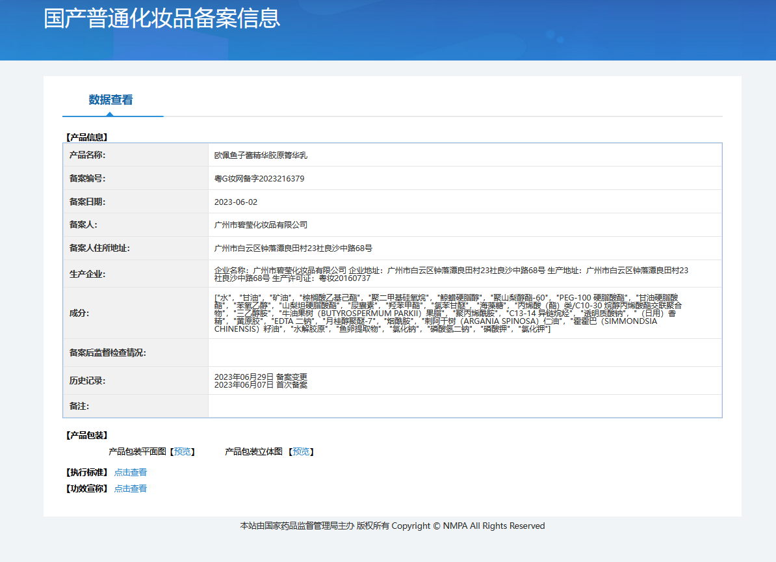
Task: Select the filer name 广州市碧莹化妆品有限公司
Action: [x=261, y=225]
